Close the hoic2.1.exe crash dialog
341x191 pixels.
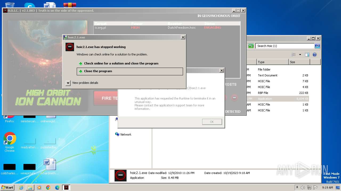coord(183,37)
